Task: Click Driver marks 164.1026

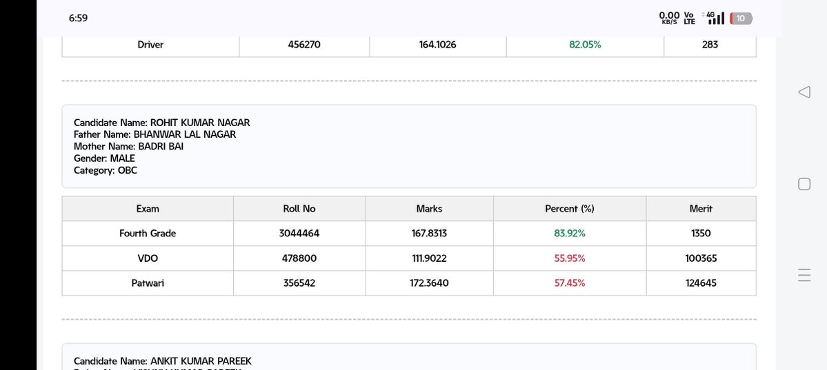Action: [x=438, y=45]
